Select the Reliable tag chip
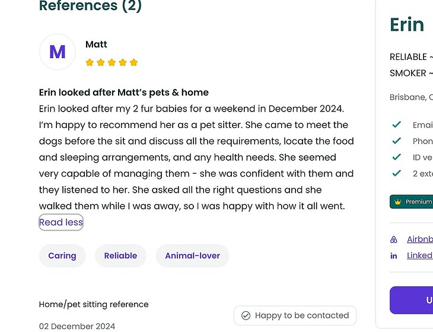 coord(120,256)
